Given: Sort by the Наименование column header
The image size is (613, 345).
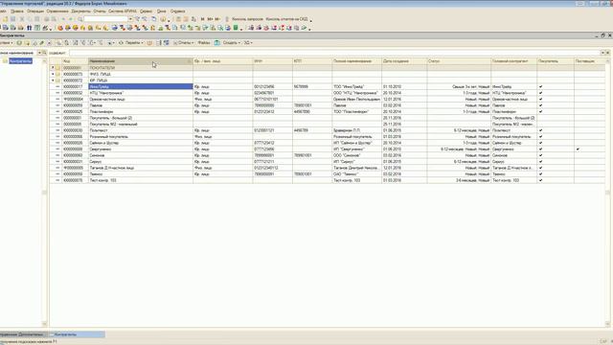Looking at the screenshot, I should (141, 61).
